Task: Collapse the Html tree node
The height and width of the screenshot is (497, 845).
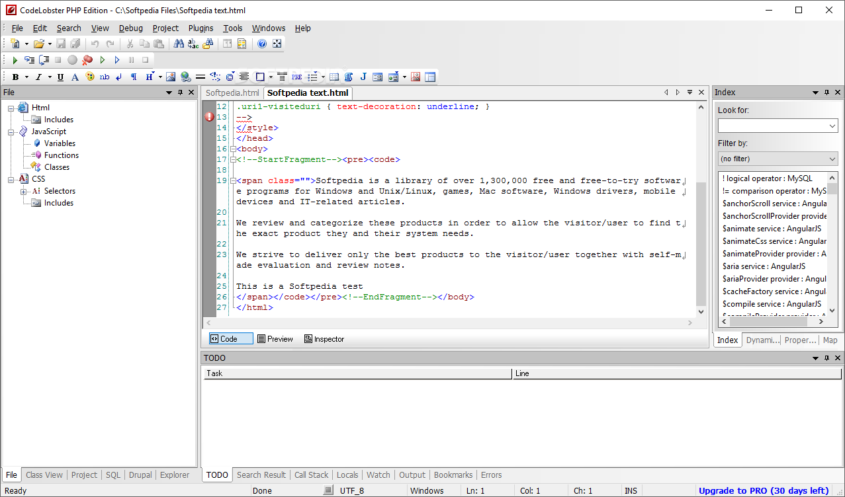Action: 11,108
